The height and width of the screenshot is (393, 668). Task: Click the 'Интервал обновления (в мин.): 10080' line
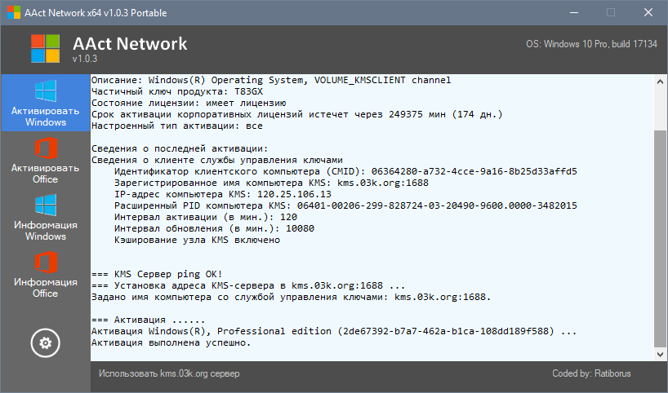point(214,229)
